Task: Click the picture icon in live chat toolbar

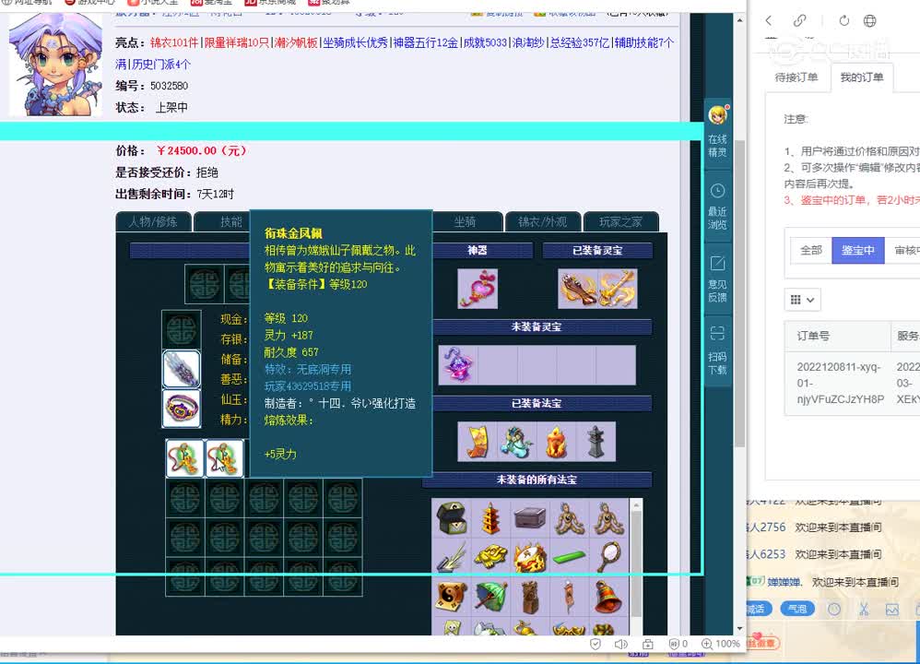Action: tap(891, 609)
